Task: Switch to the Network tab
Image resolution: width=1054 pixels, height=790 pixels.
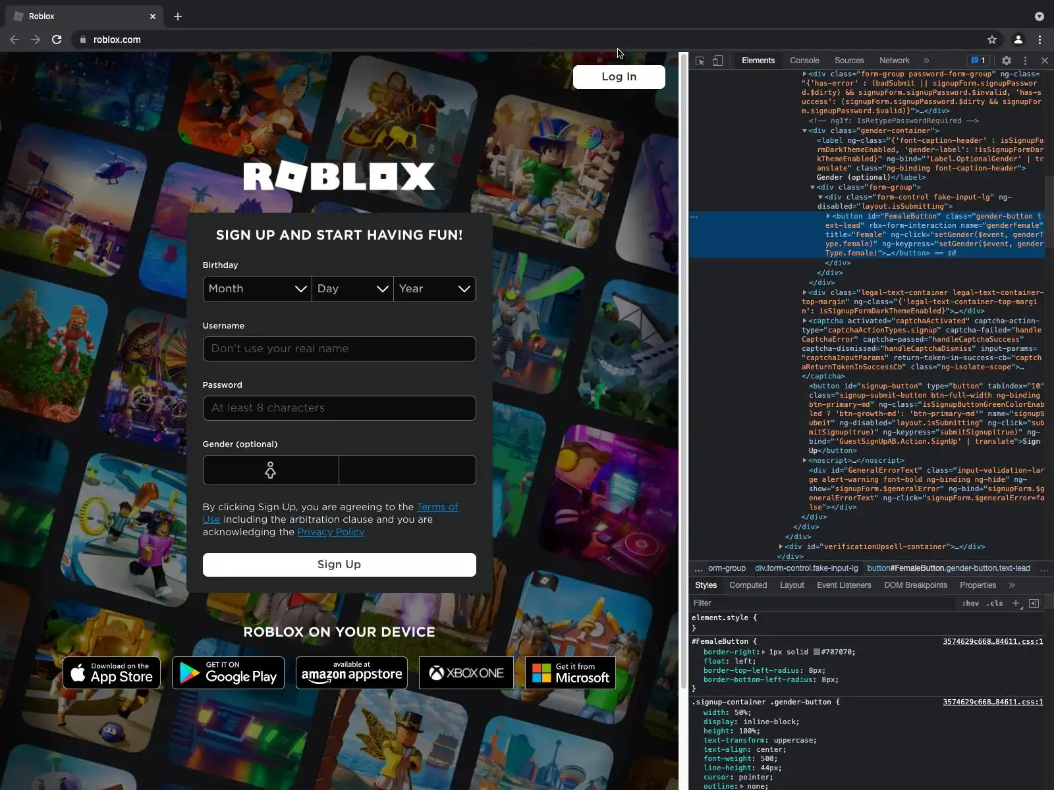Action: tap(894, 61)
